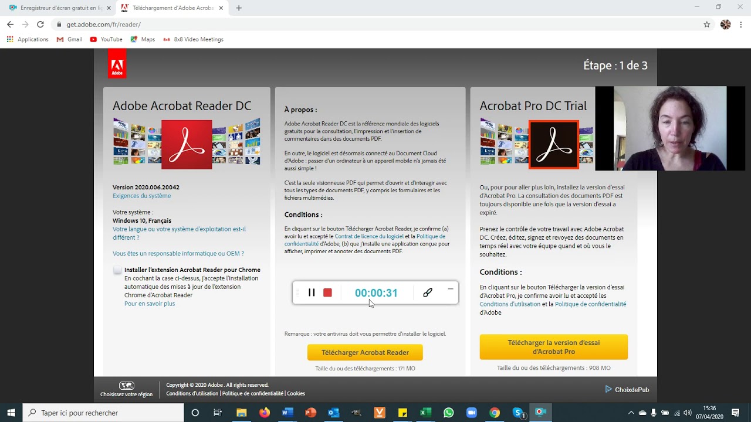This screenshot has height=422, width=751.
Task: Open Task View in taskbar
Action: (218, 413)
